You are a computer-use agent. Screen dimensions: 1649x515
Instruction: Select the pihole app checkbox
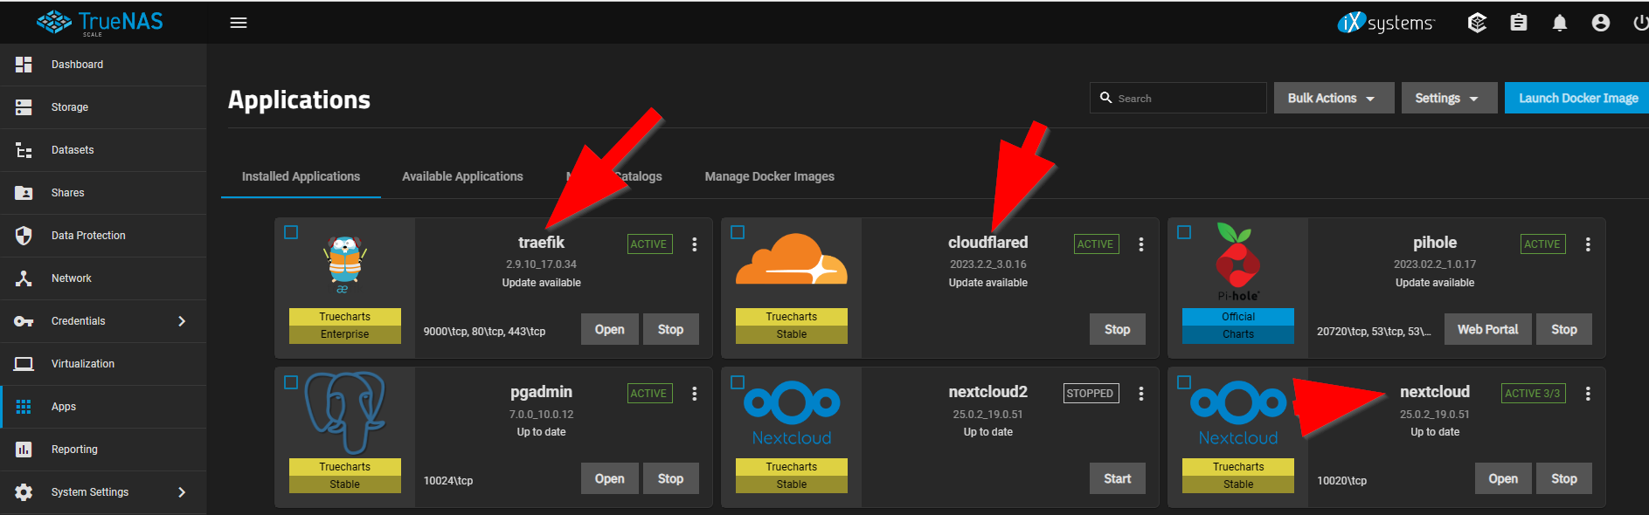(1184, 232)
